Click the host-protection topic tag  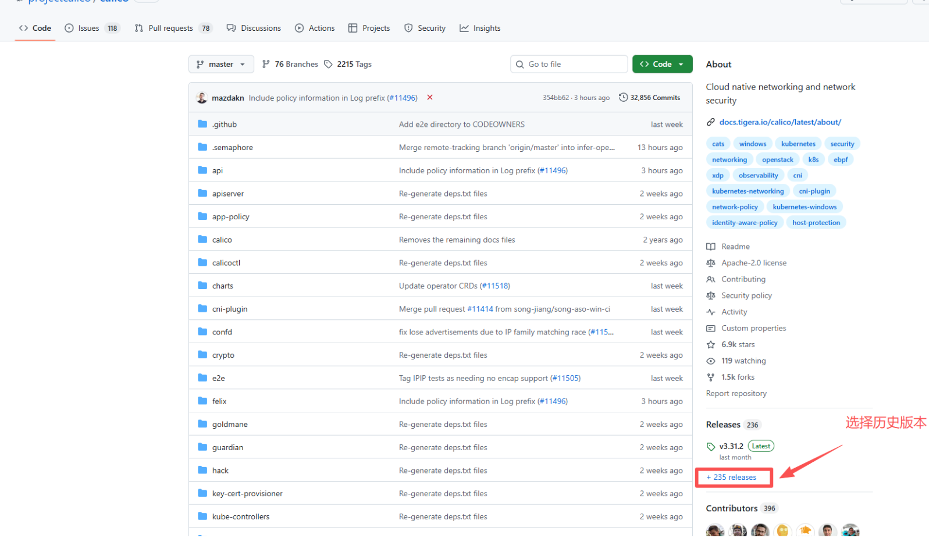816,222
